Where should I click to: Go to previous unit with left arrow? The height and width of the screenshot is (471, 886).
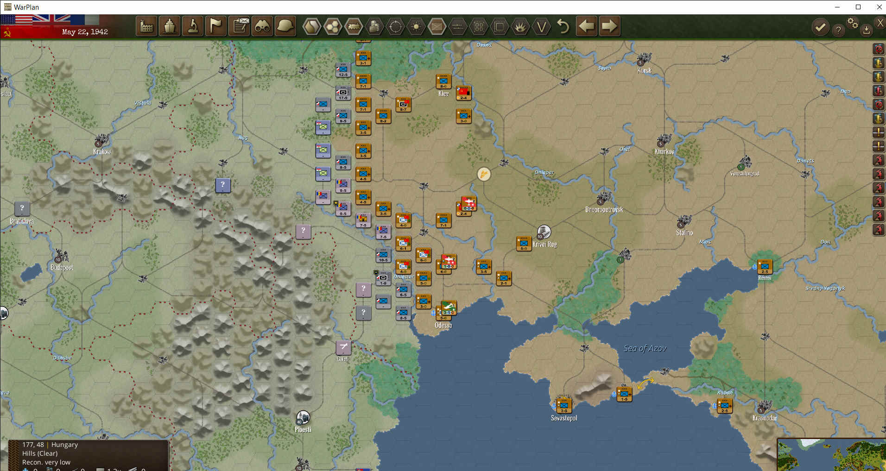click(587, 26)
